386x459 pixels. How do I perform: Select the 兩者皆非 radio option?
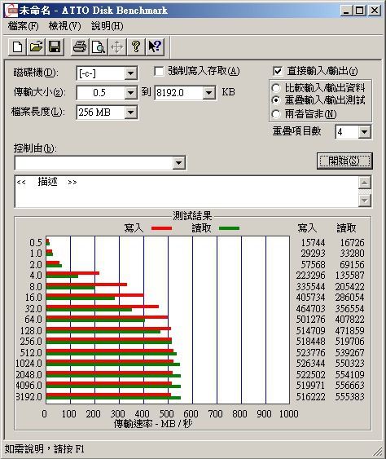(276, 114)
